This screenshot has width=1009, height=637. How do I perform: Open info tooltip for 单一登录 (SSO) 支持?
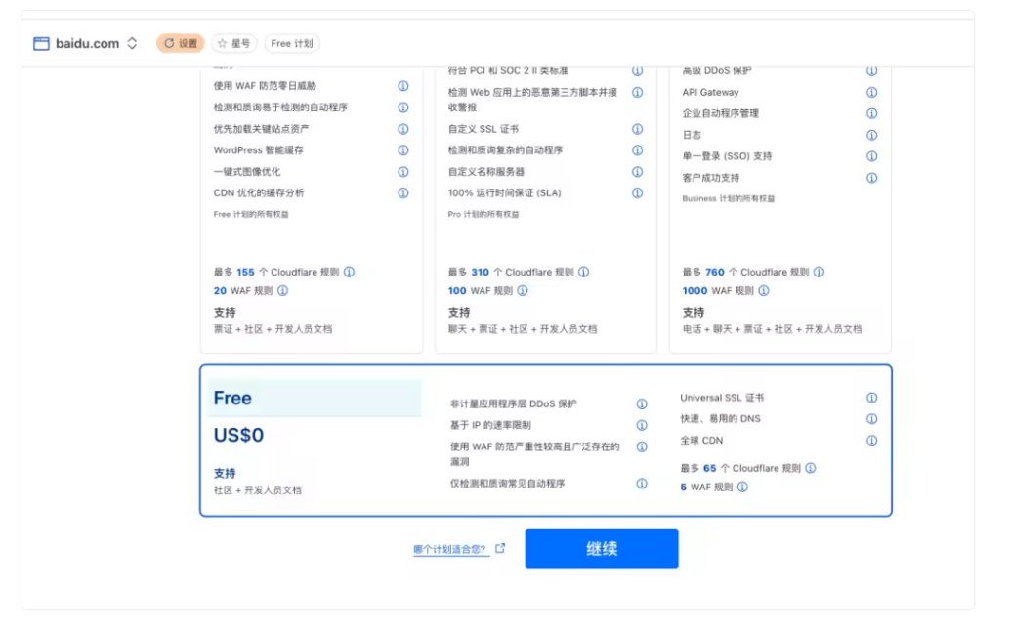coord(871,156)
